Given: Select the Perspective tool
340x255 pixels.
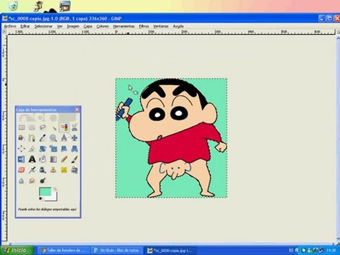Looking at the screenshot, I should (74, 149).
